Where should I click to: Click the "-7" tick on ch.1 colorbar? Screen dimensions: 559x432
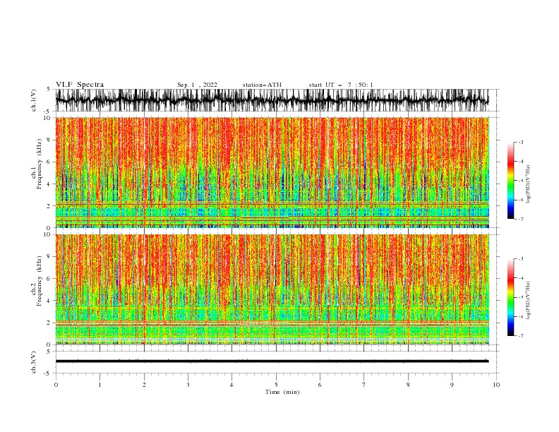pos(520,219)
